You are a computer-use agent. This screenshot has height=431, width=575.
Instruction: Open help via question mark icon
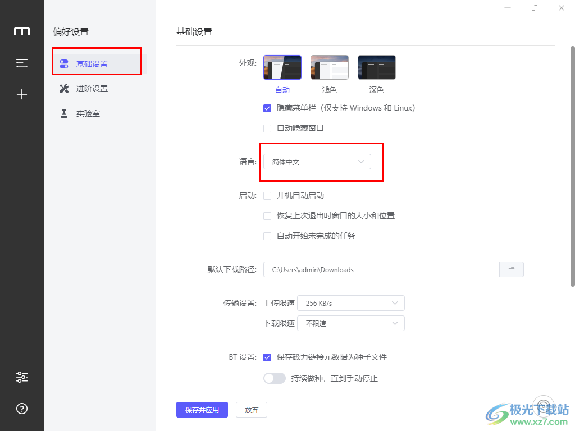coord(22,409)
